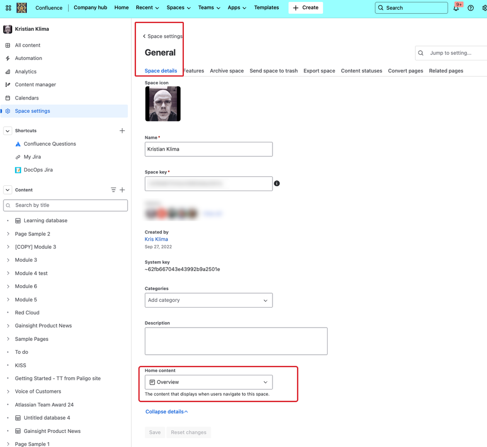Image resolution: width=487 pixels, height=447 pixels.
Task: Open the Add category dropdown
Action: pos(209,300)
